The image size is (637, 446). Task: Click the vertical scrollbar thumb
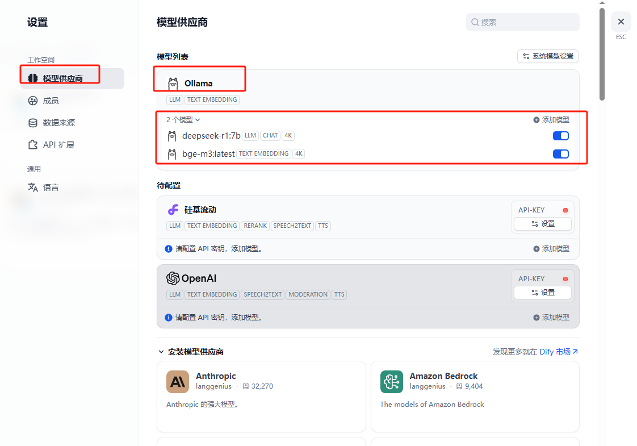tap(602, 54)
